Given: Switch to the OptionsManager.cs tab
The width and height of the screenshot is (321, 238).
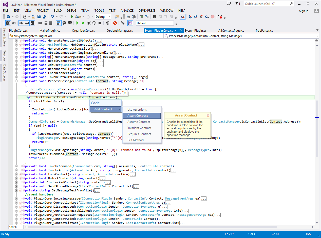Looking at the screenshot, I should point(120,31).
